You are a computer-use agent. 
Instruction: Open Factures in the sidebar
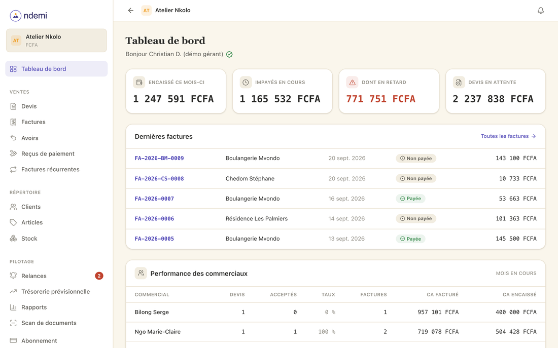[x=56, y=122]
